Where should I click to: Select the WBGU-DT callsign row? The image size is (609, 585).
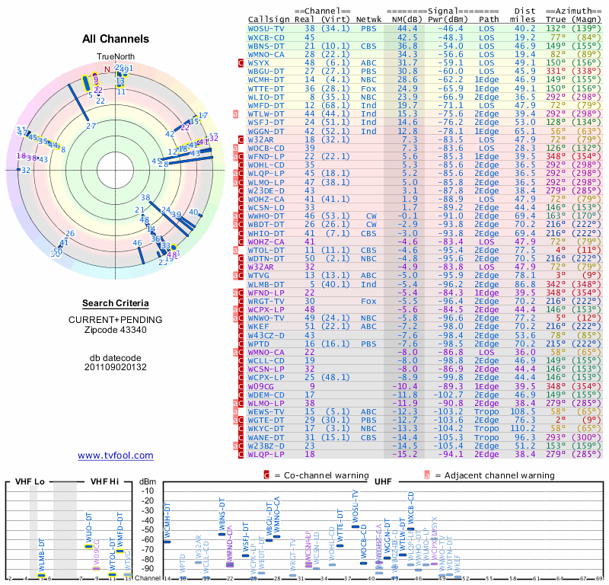click(266, 71)
